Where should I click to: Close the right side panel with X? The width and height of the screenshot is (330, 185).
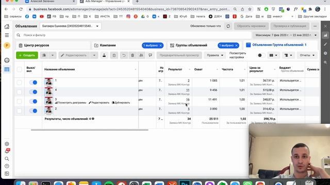(325, 26)
